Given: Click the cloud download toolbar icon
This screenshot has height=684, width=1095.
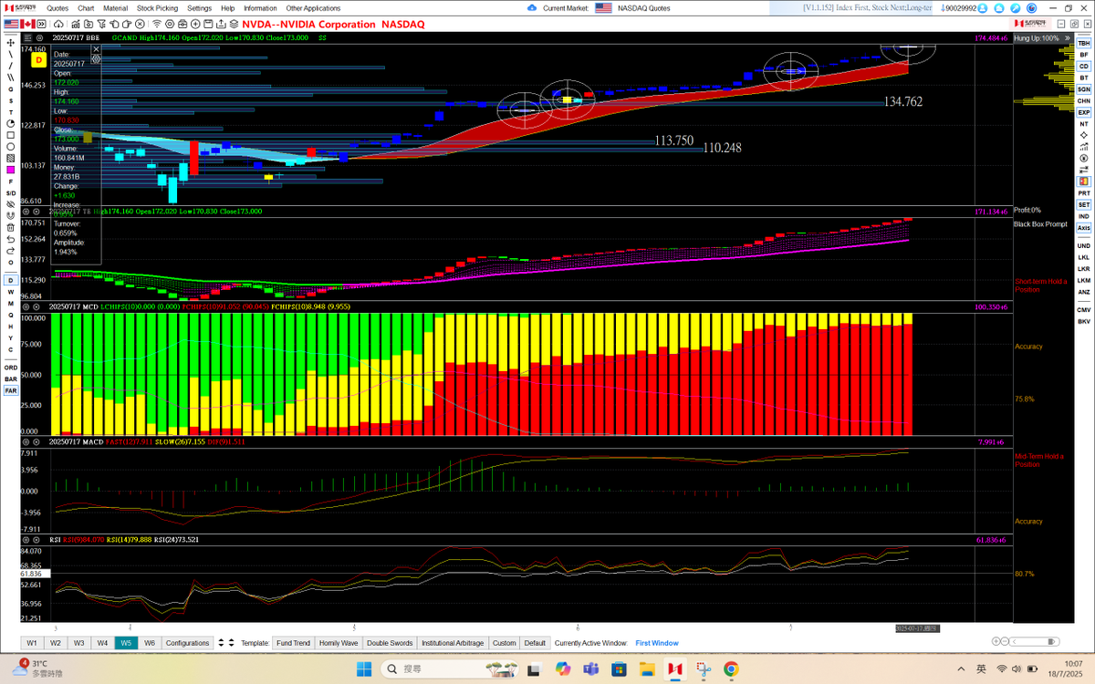Looking at the screenshot, I should (58, 24).
